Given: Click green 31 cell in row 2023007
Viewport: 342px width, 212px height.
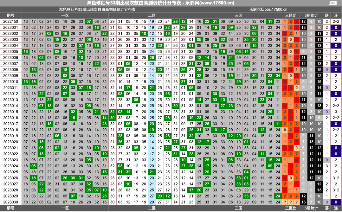Looking at the screenshot, I should point(191,63).
